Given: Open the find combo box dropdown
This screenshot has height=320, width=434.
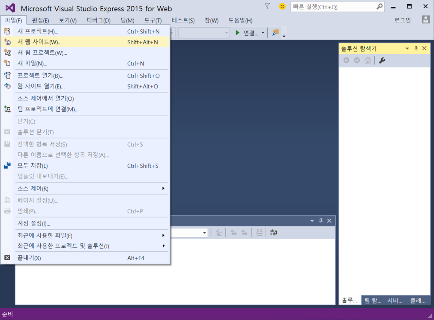Looking at the screenshot, I should [x=205, y=232].
